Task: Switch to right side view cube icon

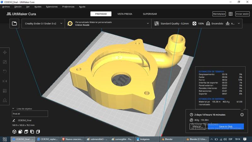Action: [x=38, y=132]
